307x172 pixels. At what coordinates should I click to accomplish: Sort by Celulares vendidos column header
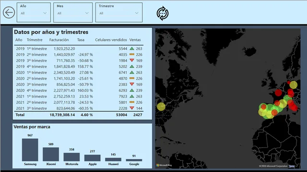click(111, 40)
